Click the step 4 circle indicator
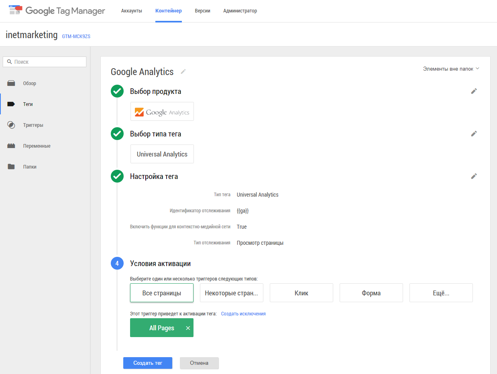 point(117,264)
